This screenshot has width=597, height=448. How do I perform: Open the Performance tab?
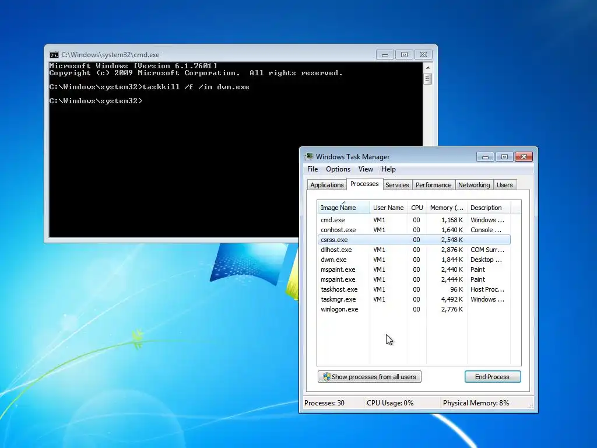(433, 185)
